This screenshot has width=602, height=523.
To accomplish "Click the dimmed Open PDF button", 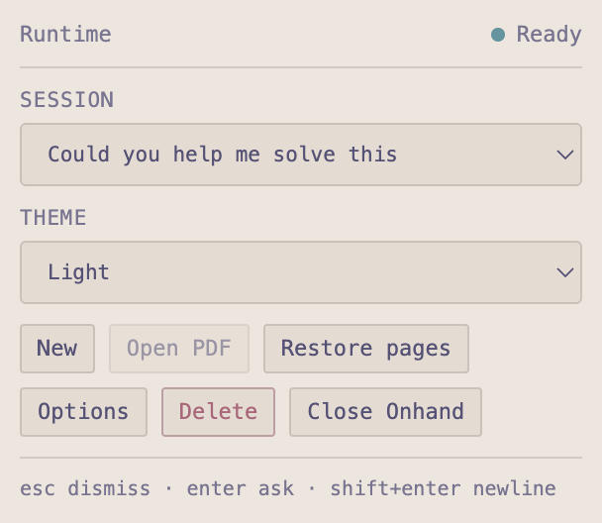I will point(179,349).
